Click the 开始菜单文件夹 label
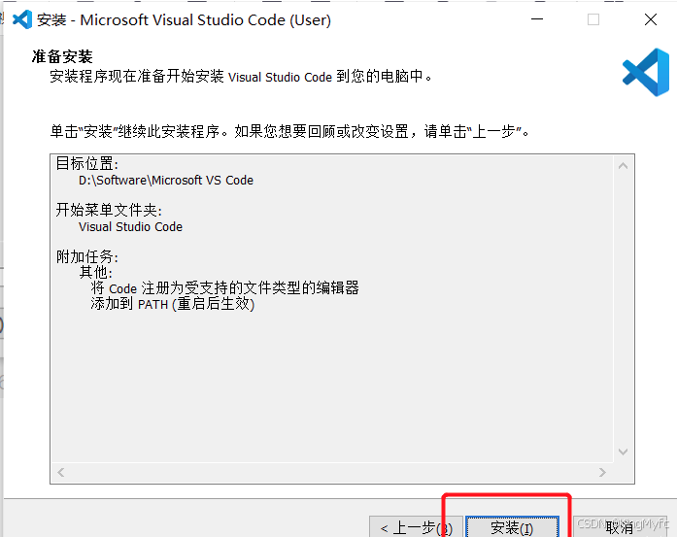This screenshot has width=677, height=537. coord(109,210)
